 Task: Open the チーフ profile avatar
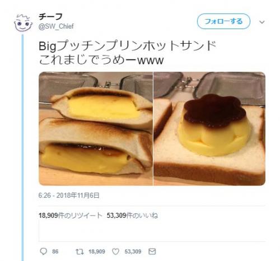click(23, 22)
